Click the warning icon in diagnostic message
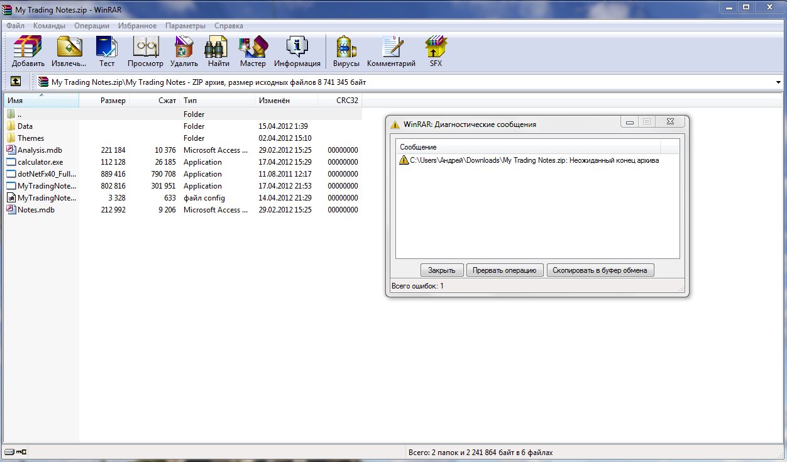The image size is (787, 462). point(404,160)
